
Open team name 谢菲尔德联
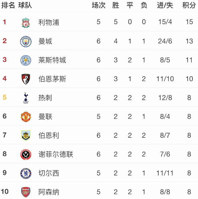click(56, 154)
